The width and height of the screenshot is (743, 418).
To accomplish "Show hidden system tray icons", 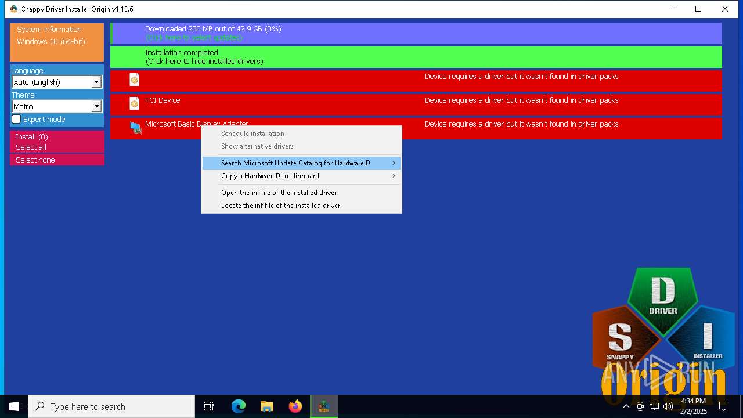I will [626, 406].
